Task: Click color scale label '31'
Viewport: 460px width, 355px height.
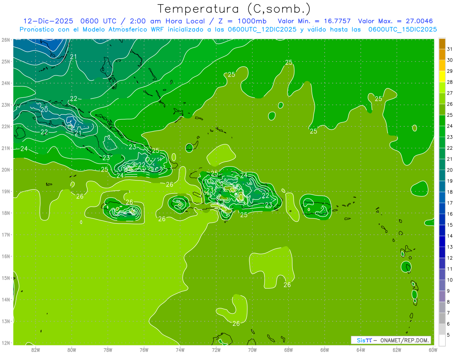Action: click(450, 49)
